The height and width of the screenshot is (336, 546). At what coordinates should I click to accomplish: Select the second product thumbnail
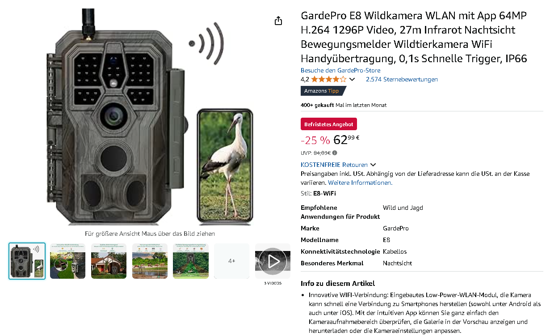67,261
